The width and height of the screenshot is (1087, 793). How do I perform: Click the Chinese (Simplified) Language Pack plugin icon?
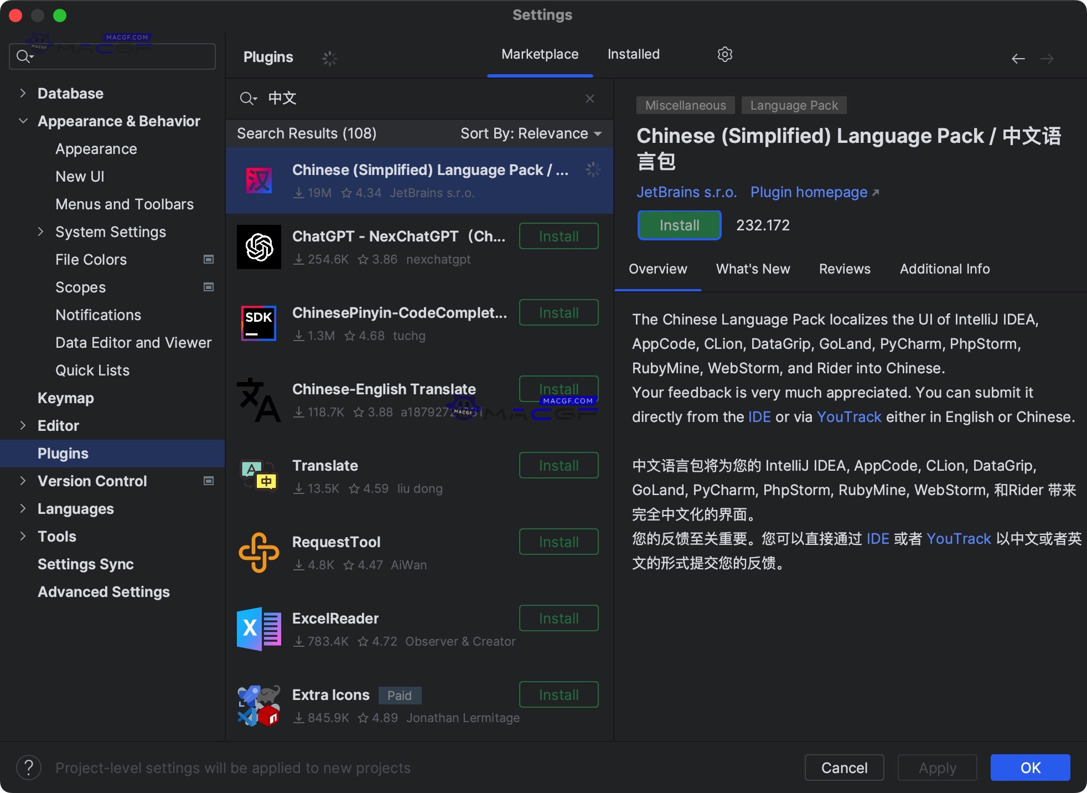[258, 180]
